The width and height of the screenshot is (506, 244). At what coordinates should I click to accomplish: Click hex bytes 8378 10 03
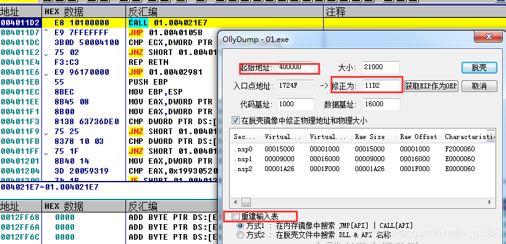pos(78,141)
